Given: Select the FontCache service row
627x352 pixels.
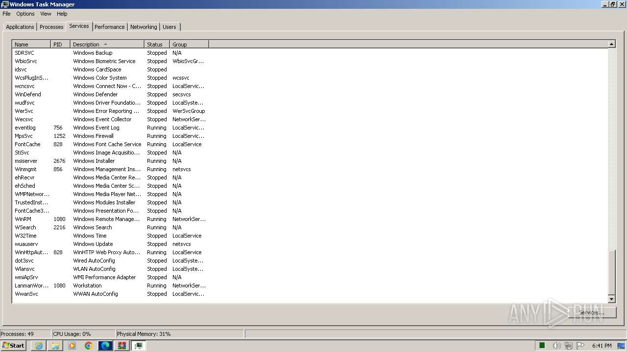Looking at the screenshot, I should (x=111, y=144).
